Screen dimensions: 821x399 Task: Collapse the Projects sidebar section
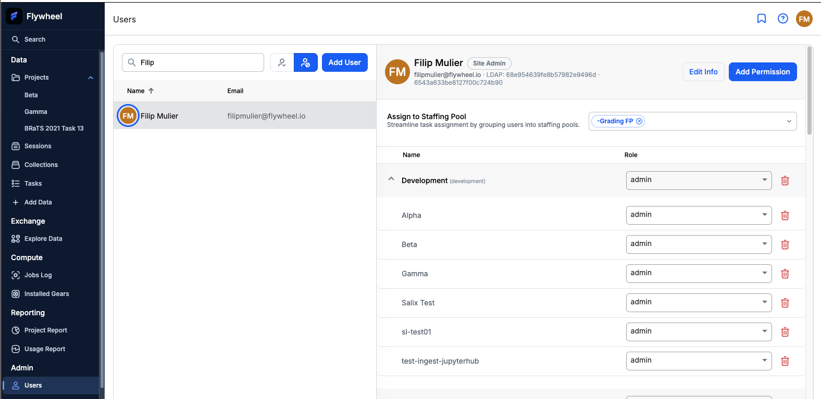click(x=91, y=78)
